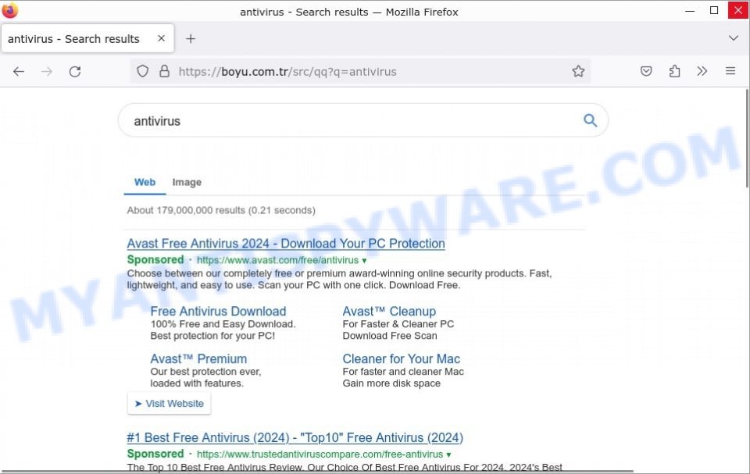Screen dimensions: 750x474
Task: Minimize the Firefox window
Action: pos(690,10)
